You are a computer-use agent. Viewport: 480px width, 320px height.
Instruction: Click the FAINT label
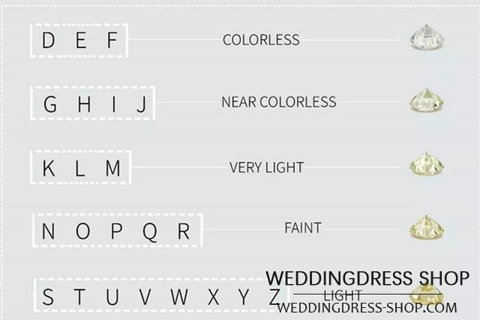[303, 228]
